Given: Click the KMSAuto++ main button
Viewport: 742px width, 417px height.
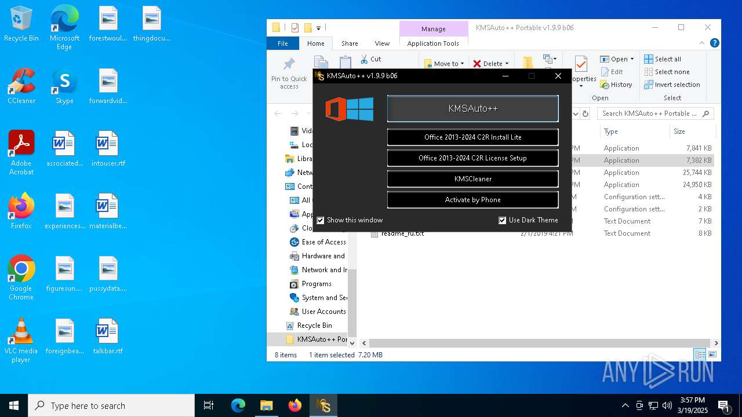Looking at the screenshot, I should point(472,108).
